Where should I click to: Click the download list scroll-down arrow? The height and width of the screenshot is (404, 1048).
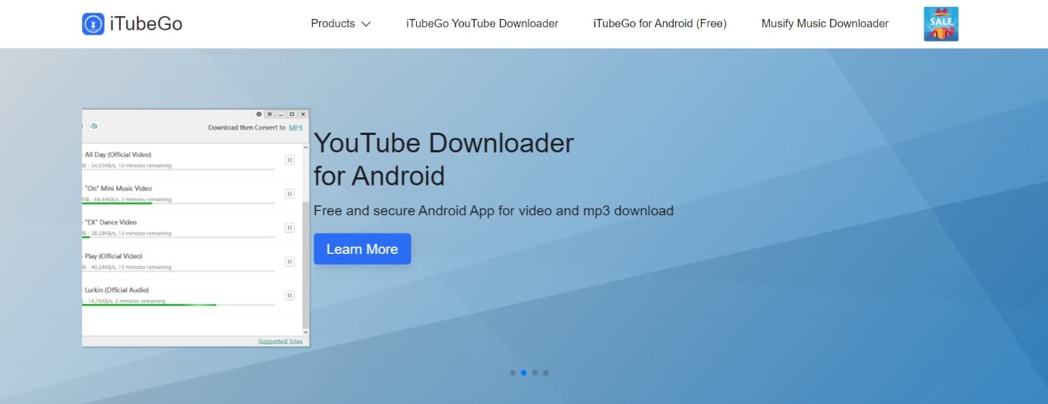click(x=306, y=332)
